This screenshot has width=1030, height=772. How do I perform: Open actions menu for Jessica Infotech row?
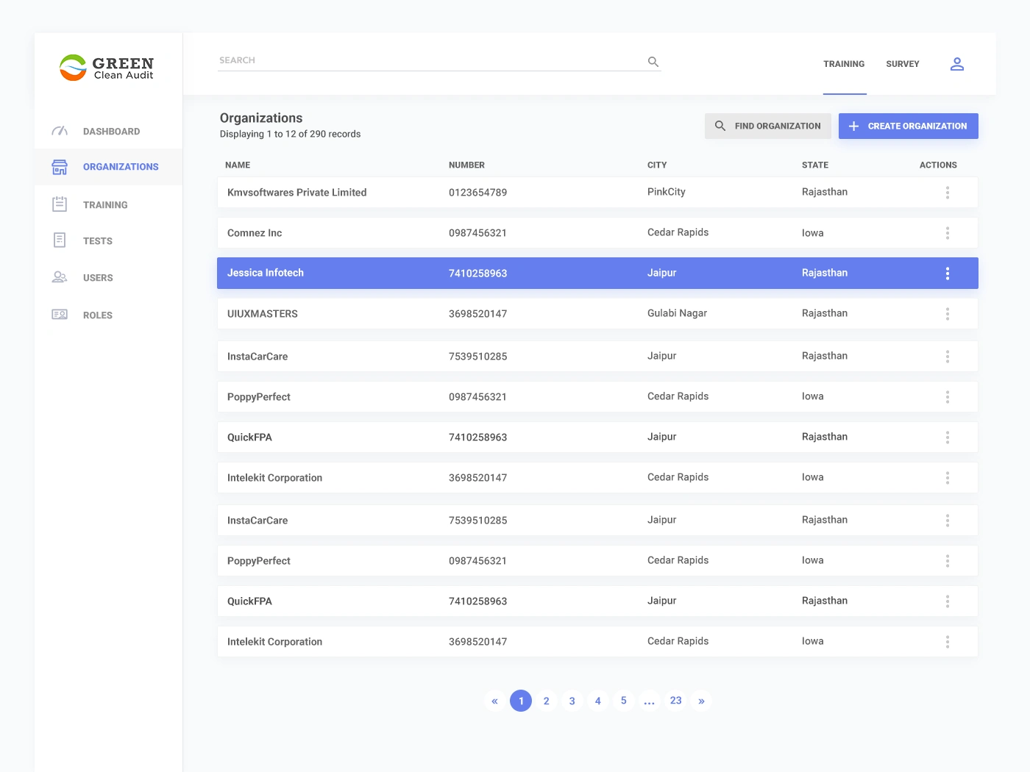coord(948,274)
